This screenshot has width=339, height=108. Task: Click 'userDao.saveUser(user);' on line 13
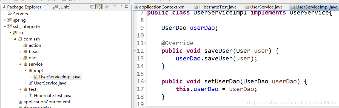pyautogui.click(x=216, y=59)
